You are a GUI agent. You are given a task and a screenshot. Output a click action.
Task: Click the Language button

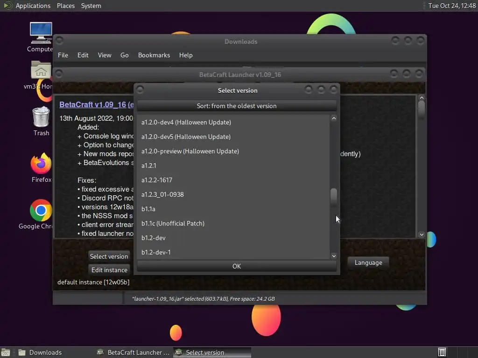(x=368, y=262)
